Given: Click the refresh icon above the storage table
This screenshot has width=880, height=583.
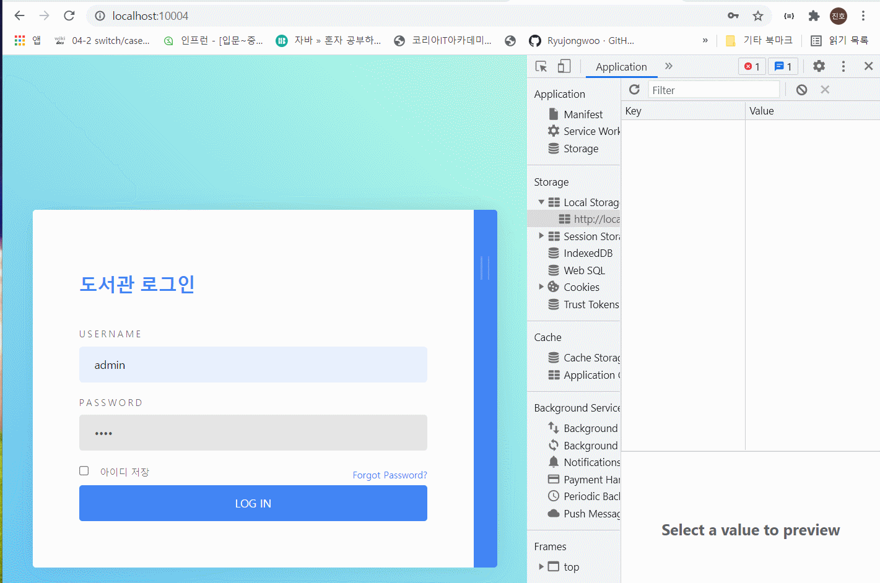Looking at the screenshot, I should pyautogui.click(x=634, y=89).
